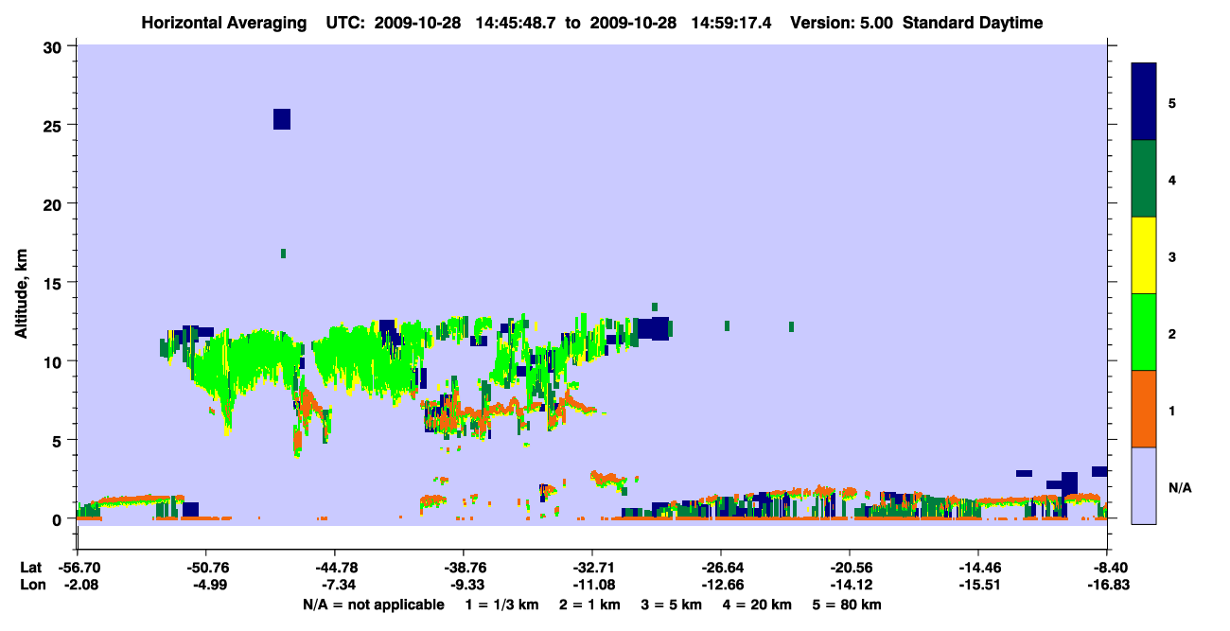Click the bright green colorbar segment labeled 2

click(1144, 332)
